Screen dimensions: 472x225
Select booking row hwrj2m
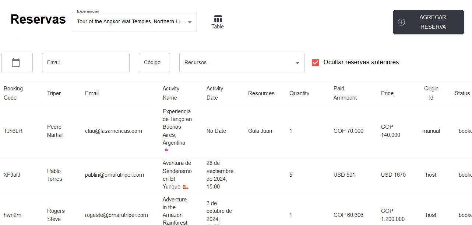[13, 215]
